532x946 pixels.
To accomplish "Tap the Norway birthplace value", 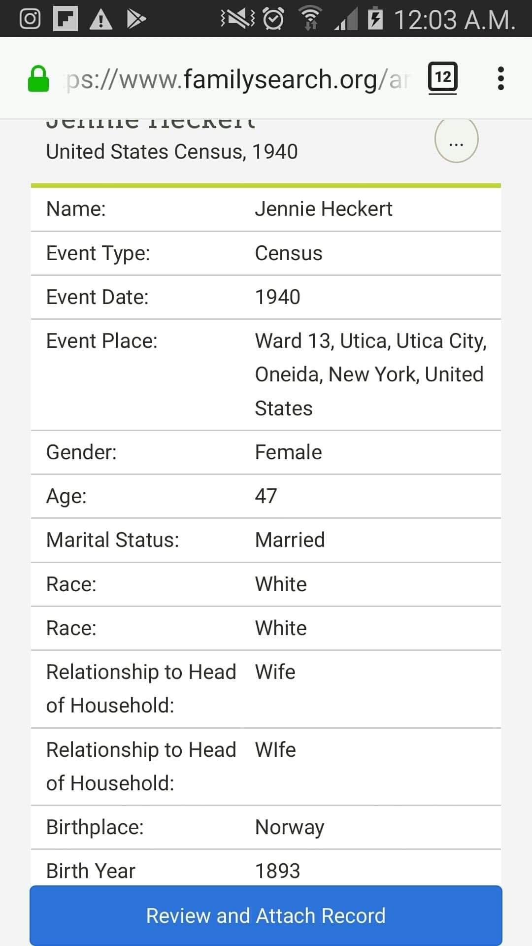I will 289,827.
